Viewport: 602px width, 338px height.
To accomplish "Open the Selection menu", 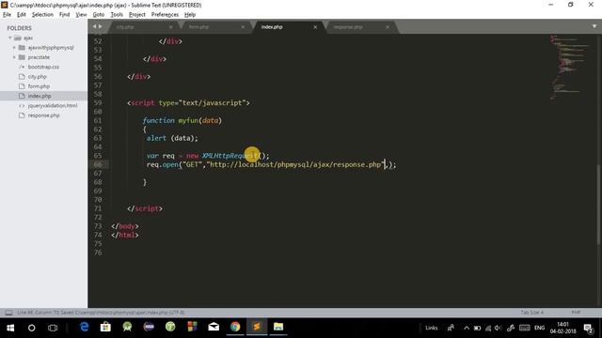I will tap(42, 15).
